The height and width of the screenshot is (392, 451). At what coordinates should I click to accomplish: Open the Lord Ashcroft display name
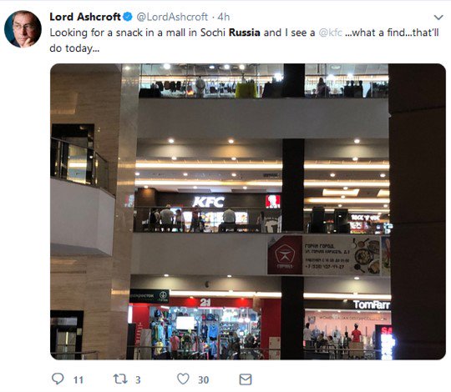coord(85,17)
